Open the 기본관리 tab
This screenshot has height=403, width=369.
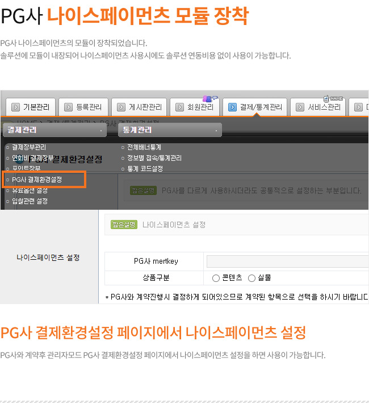click(x=31, y=107)
